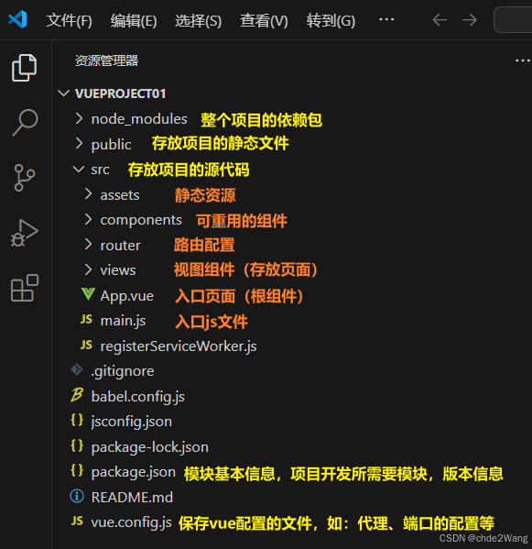Open the 文件(F) menu
The width and height of the screenshot is (532, 549).
69,21
